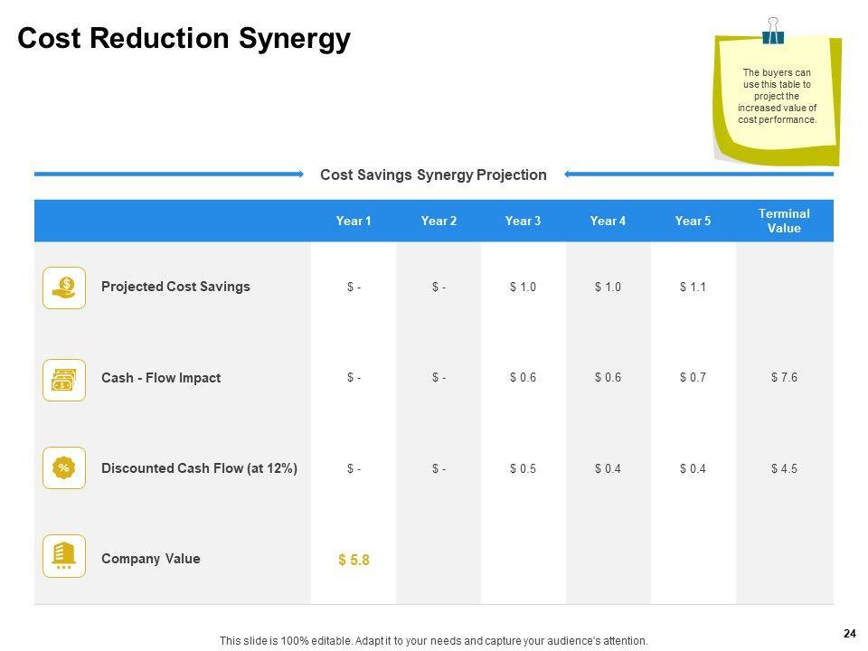This screenshot has height=651, width=868.
Task: Click the $ 4.5 discounted terminal value cell
Action: (x=784, y=468)
